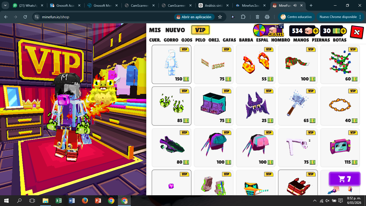The height and width of the screenshot is (206, 366).
Task: Filter by GAFAS category
Action: [229, 40]
